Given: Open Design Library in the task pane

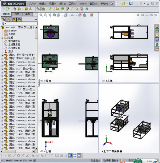Looking at the screenshot, I should pos(157,31).
